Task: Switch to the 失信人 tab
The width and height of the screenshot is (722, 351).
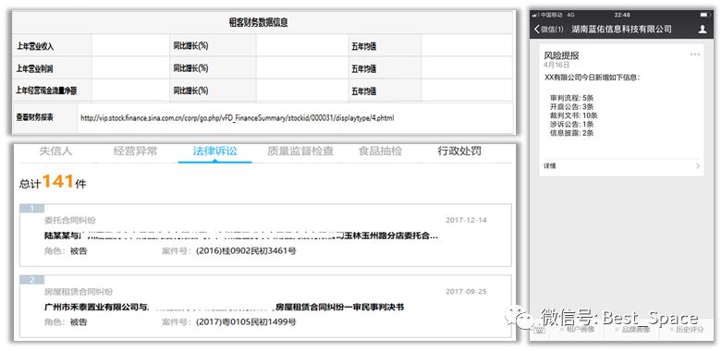Action: [x=55, y=151]
